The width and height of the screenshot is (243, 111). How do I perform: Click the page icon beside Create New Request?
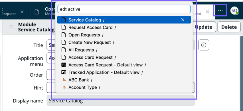pyautogui.click(x=64, y=42)
